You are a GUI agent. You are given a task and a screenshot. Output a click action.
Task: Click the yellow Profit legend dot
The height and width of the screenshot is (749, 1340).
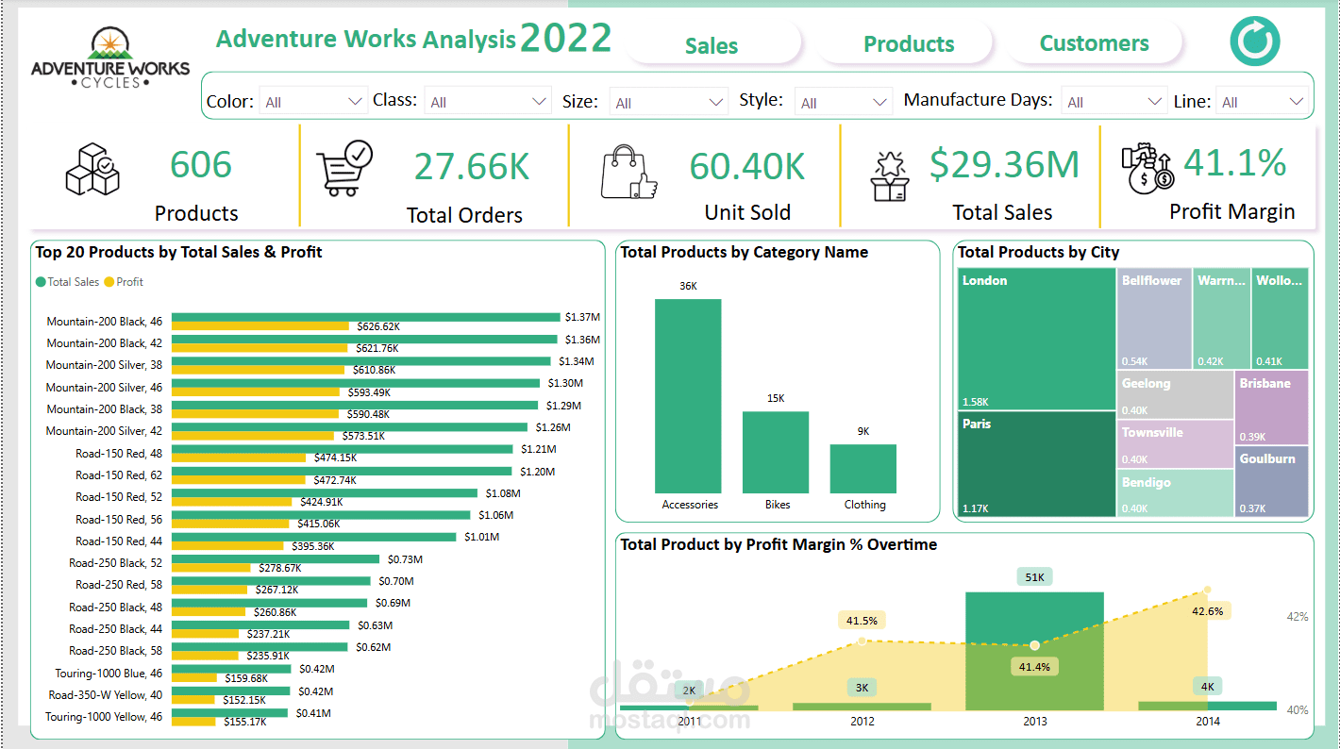[109, 282]
